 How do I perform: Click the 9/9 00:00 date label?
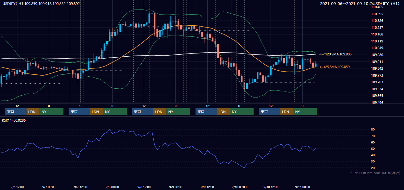coord(175,187)
